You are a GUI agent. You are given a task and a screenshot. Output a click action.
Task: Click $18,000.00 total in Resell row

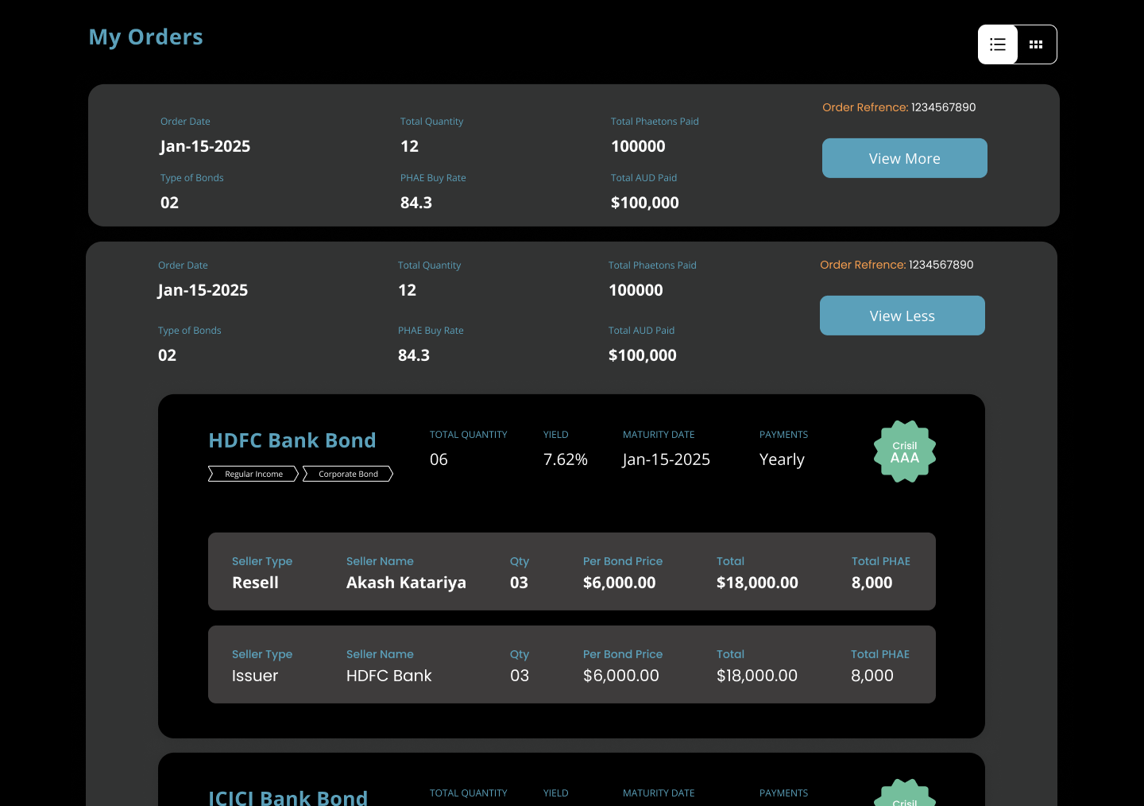pos(756,583)
